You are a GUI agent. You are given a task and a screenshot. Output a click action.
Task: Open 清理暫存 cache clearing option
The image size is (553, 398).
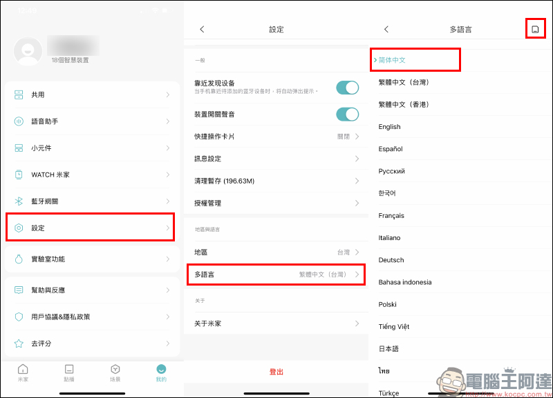coord(276,181)
